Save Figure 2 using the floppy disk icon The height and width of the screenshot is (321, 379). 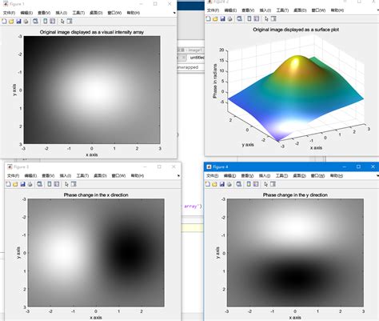click(222, 18)
